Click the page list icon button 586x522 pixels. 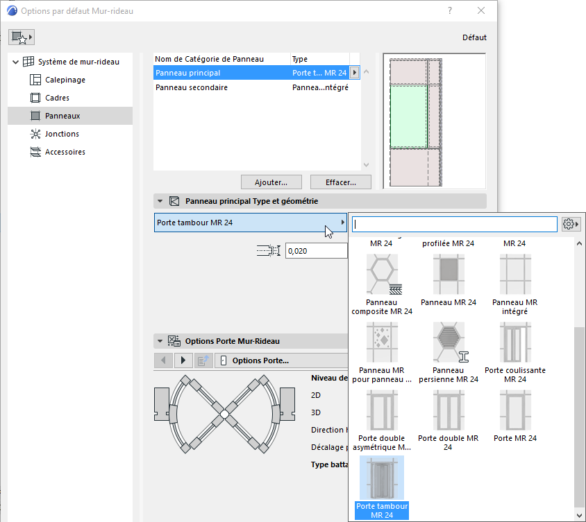point(203,360)
